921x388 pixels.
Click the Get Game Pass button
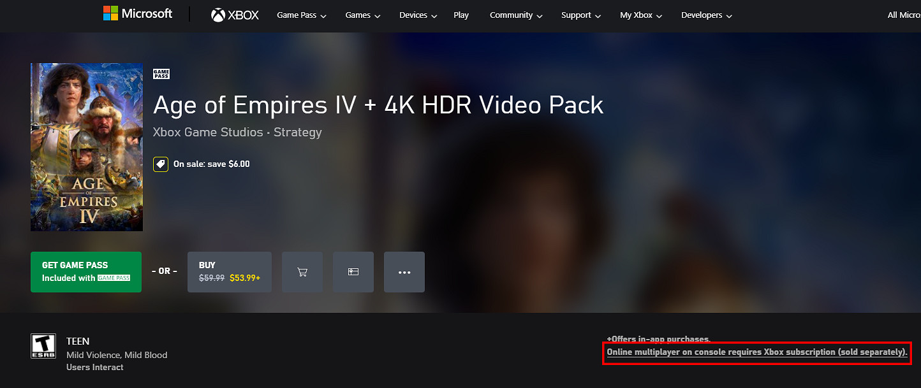[x=86, y=272]
